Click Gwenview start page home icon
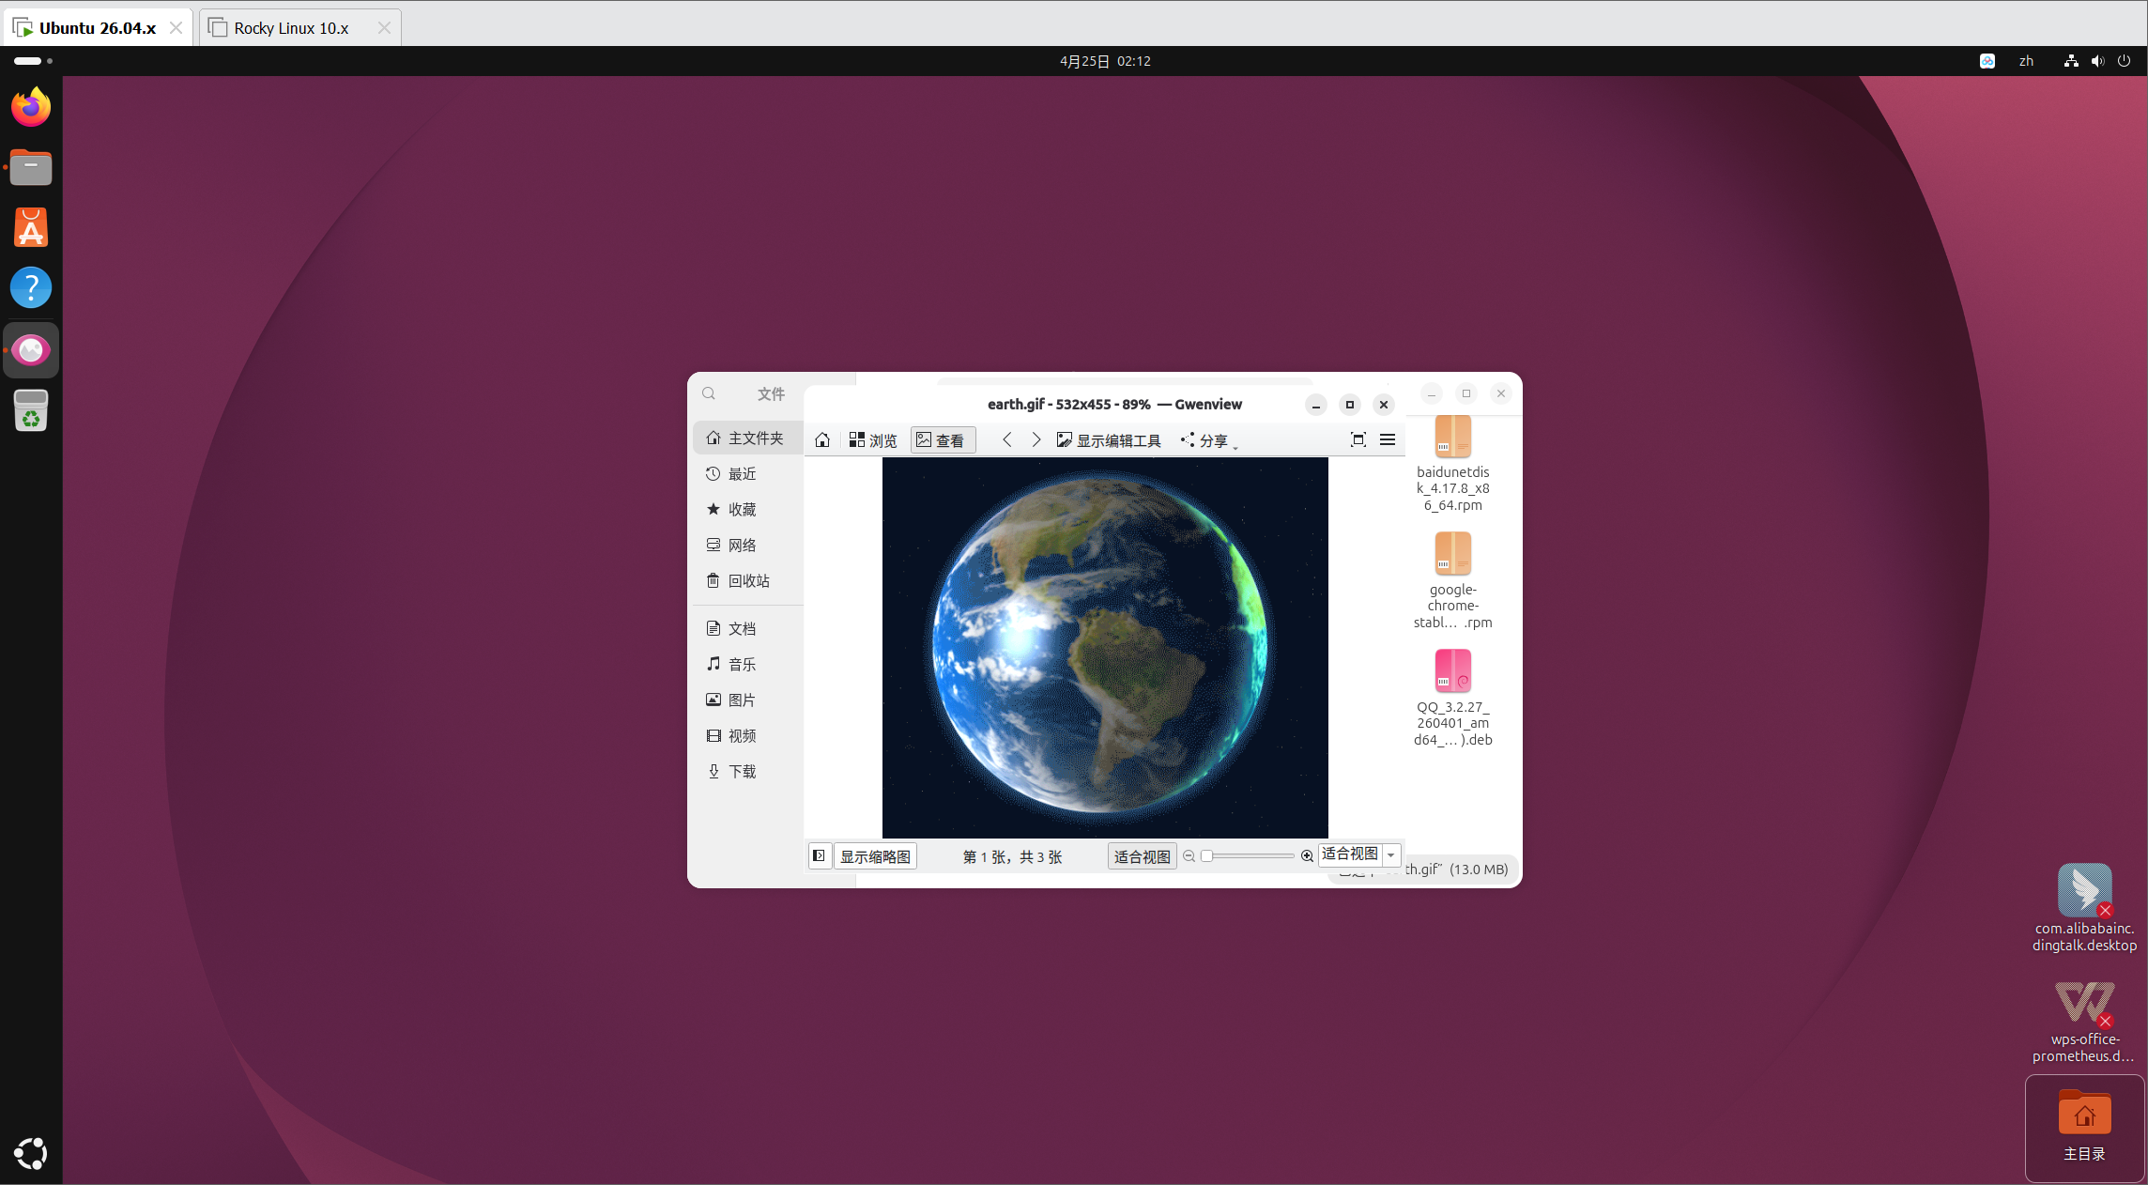Image resolution: width=2148 pixels, height=1185 pixels. (822, 440)
